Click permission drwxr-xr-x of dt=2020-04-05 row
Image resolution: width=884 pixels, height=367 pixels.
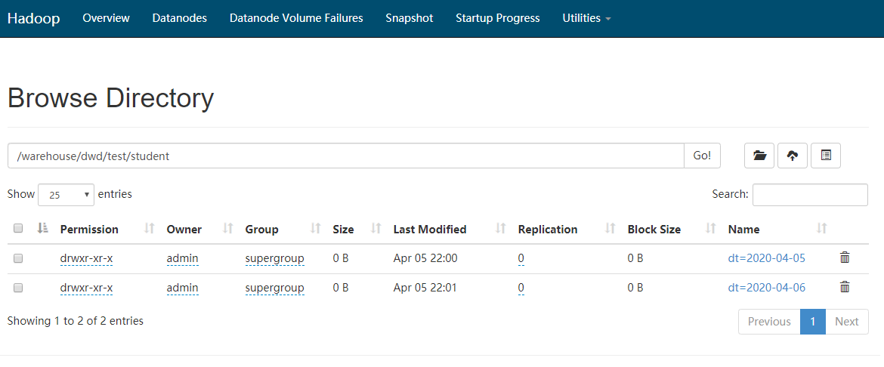click(86, 258)
